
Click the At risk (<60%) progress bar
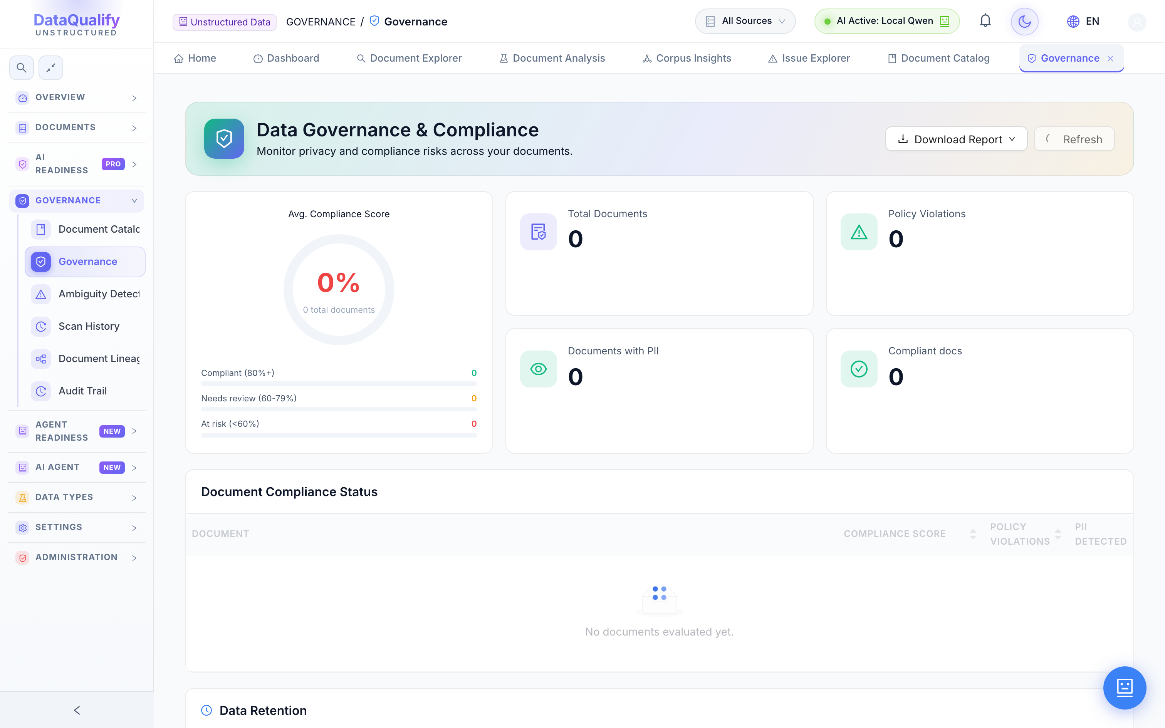tap(339, 435)
